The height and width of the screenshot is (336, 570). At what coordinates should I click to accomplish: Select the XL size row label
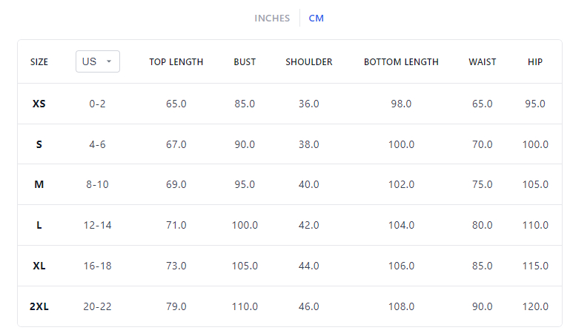[39, 266]
